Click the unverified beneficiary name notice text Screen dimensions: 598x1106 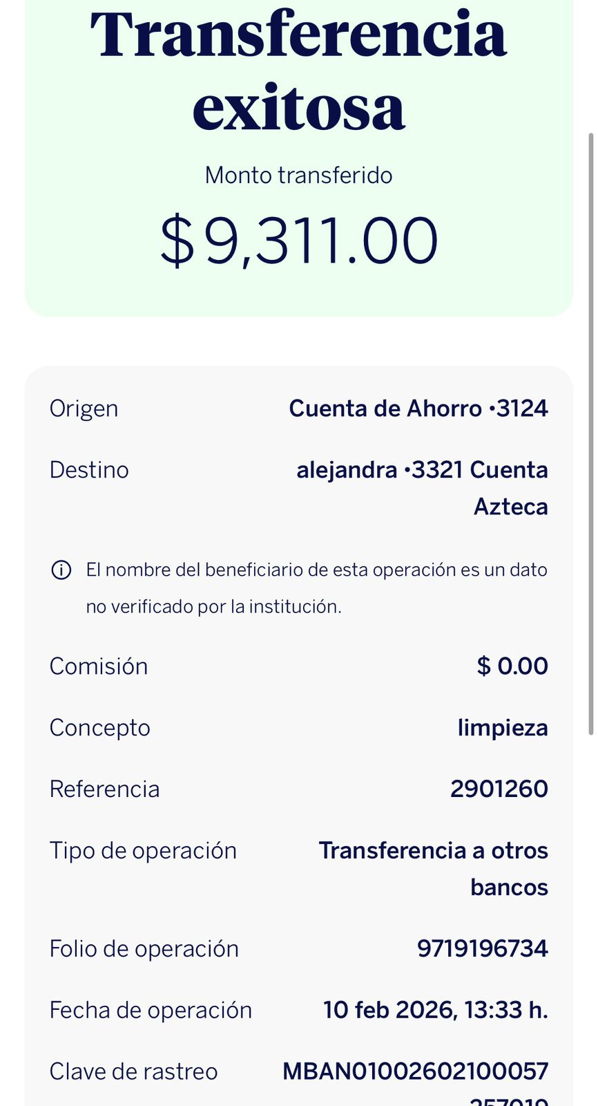[x=316, y=588]
